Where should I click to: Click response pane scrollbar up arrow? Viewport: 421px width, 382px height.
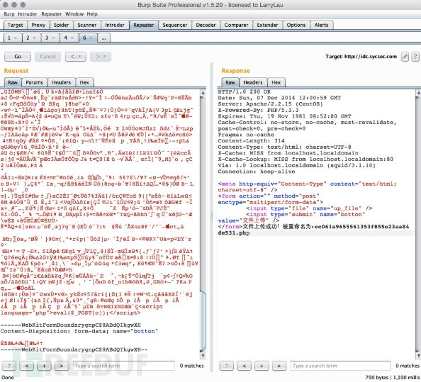[x=418, y=93]
